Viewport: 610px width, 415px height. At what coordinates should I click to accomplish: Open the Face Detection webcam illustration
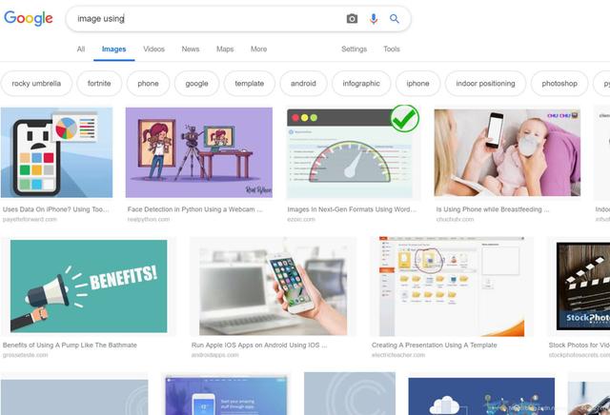199,152
